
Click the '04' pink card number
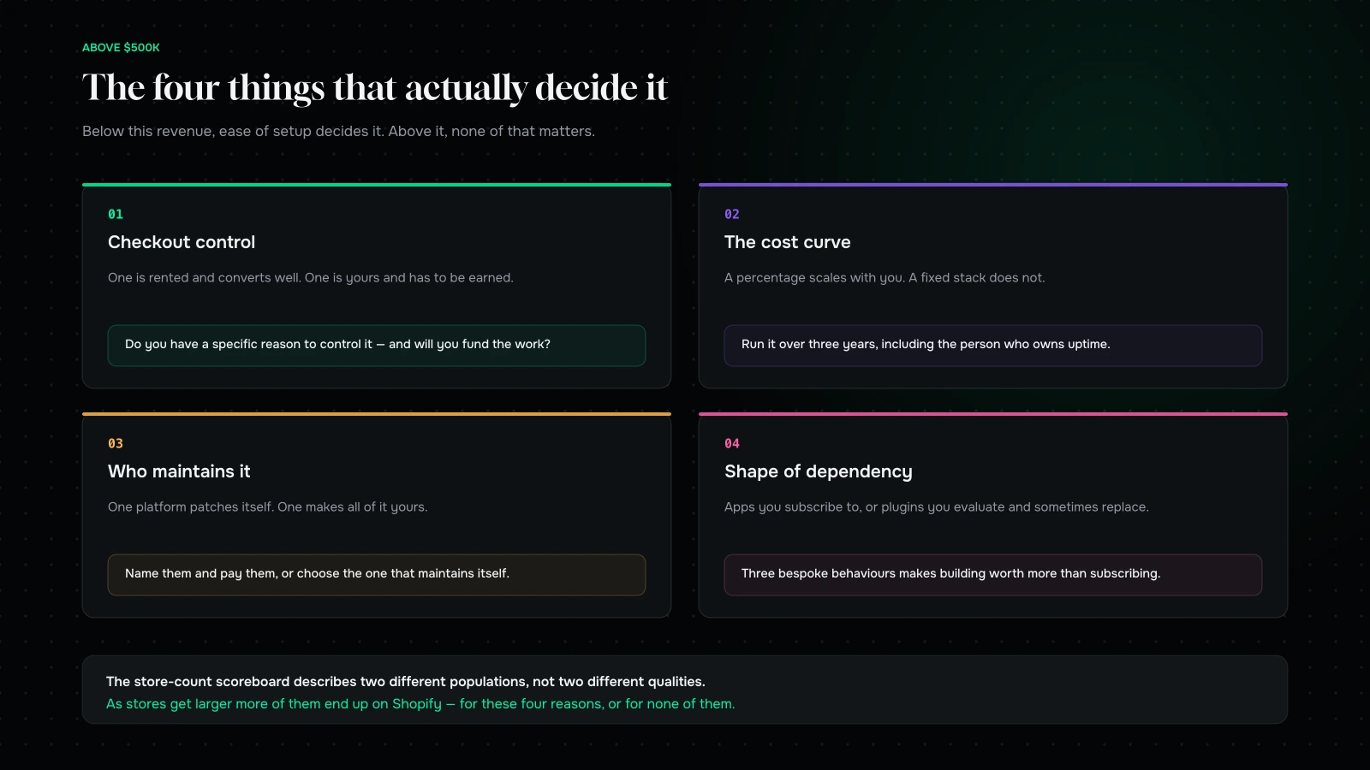pos(732,443)
